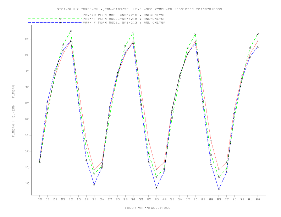The width and height of the screenshot is (281, 217).
Task: Click x-axis forecast hour 24 label
Action: 102,199
